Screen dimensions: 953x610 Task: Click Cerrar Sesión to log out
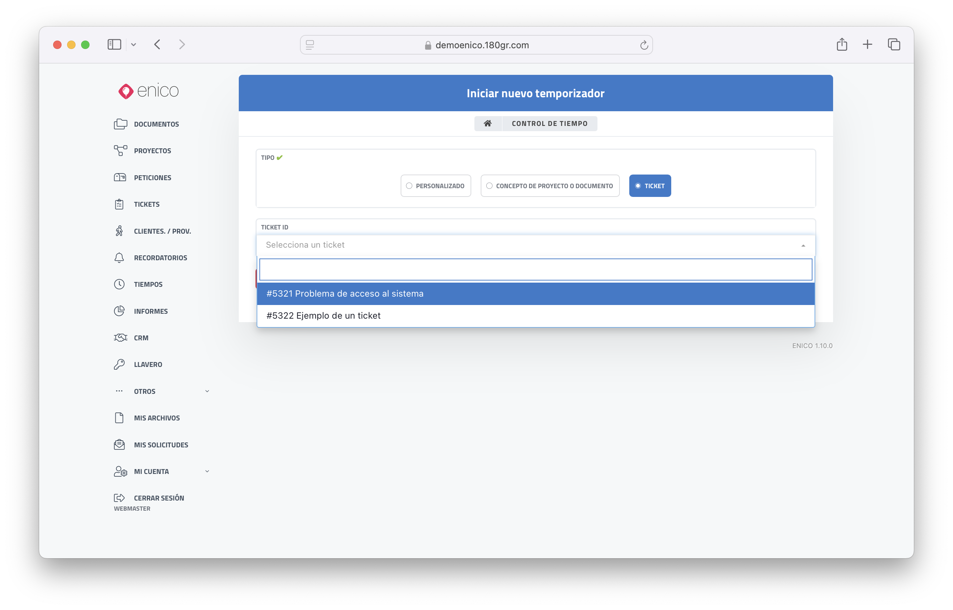[x=158, y=498]
